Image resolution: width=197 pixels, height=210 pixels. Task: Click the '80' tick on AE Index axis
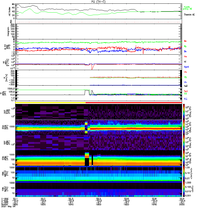[13, 4]
